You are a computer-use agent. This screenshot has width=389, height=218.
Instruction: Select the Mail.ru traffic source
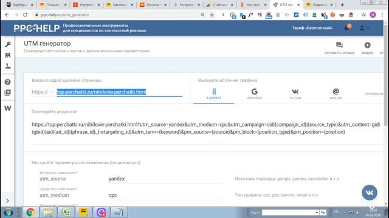(x=336, y=94)
